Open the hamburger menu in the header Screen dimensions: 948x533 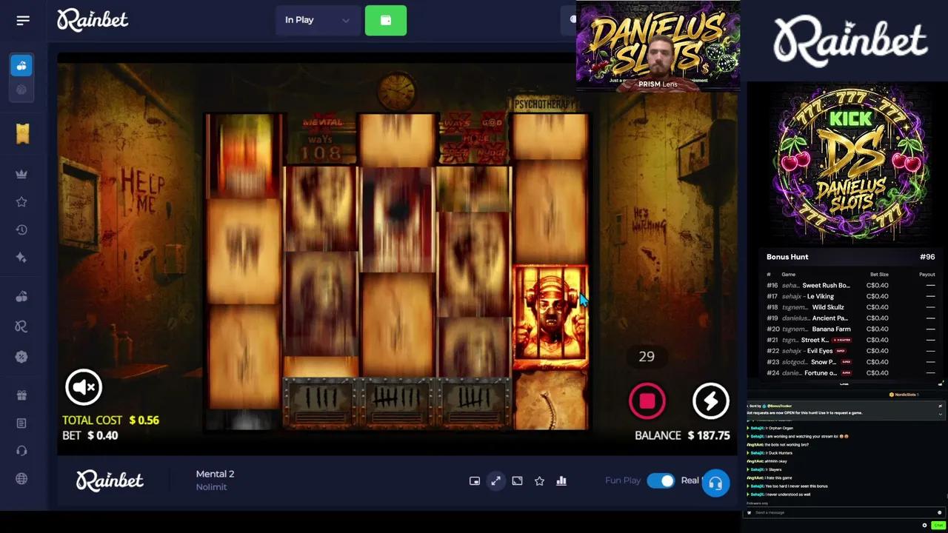pyautogui.click(x=23, y=20)
